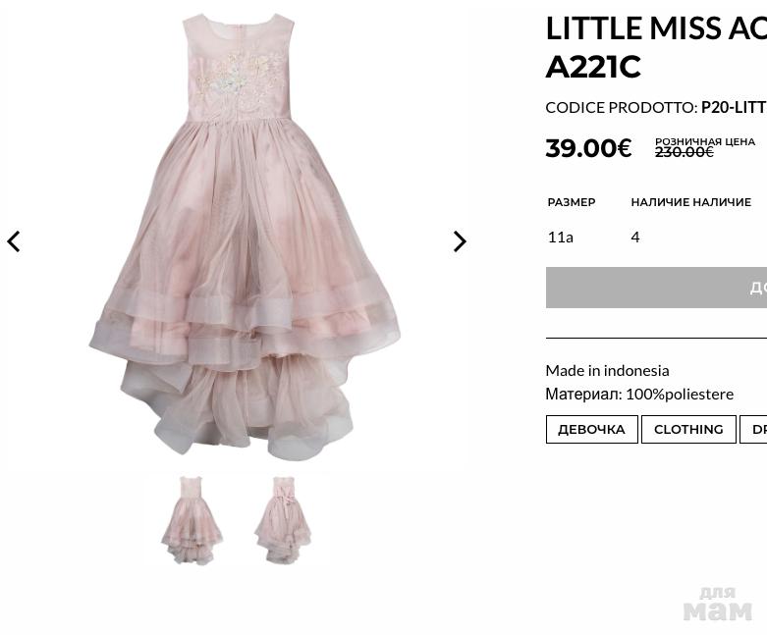767x635 pixels.
Task: Click the partially visible tag after CLOTHING
Action: pos(756,429)
